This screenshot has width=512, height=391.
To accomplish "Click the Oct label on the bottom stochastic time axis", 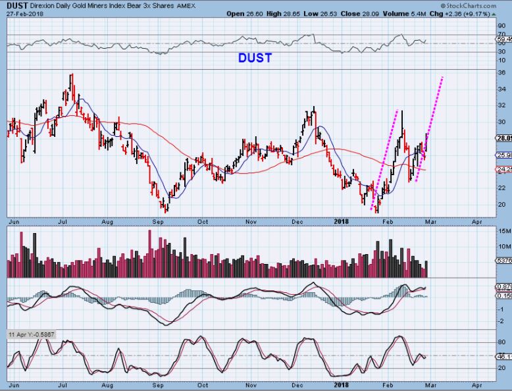I will 203,385.
